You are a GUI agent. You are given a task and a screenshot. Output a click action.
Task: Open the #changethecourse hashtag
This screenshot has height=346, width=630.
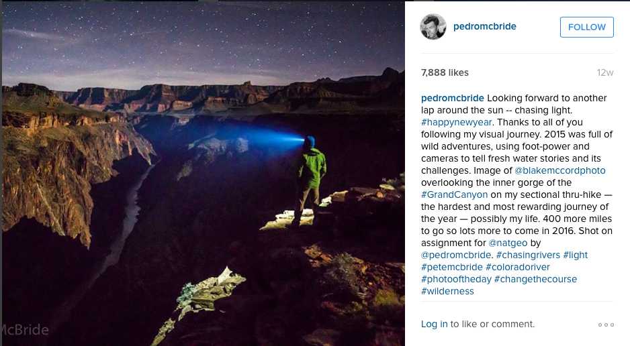coord(535,279)
